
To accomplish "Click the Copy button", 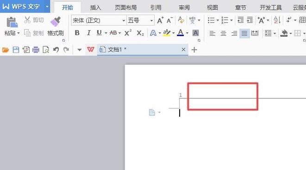I will point(34,33).
